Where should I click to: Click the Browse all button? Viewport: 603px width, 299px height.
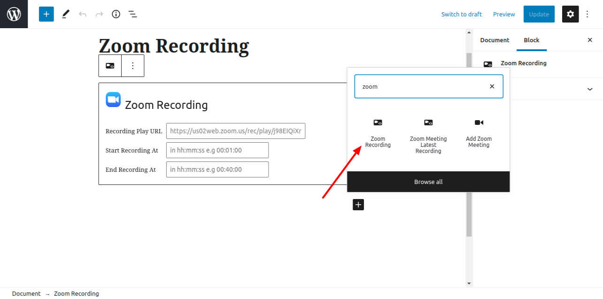(x=428, y=182)
